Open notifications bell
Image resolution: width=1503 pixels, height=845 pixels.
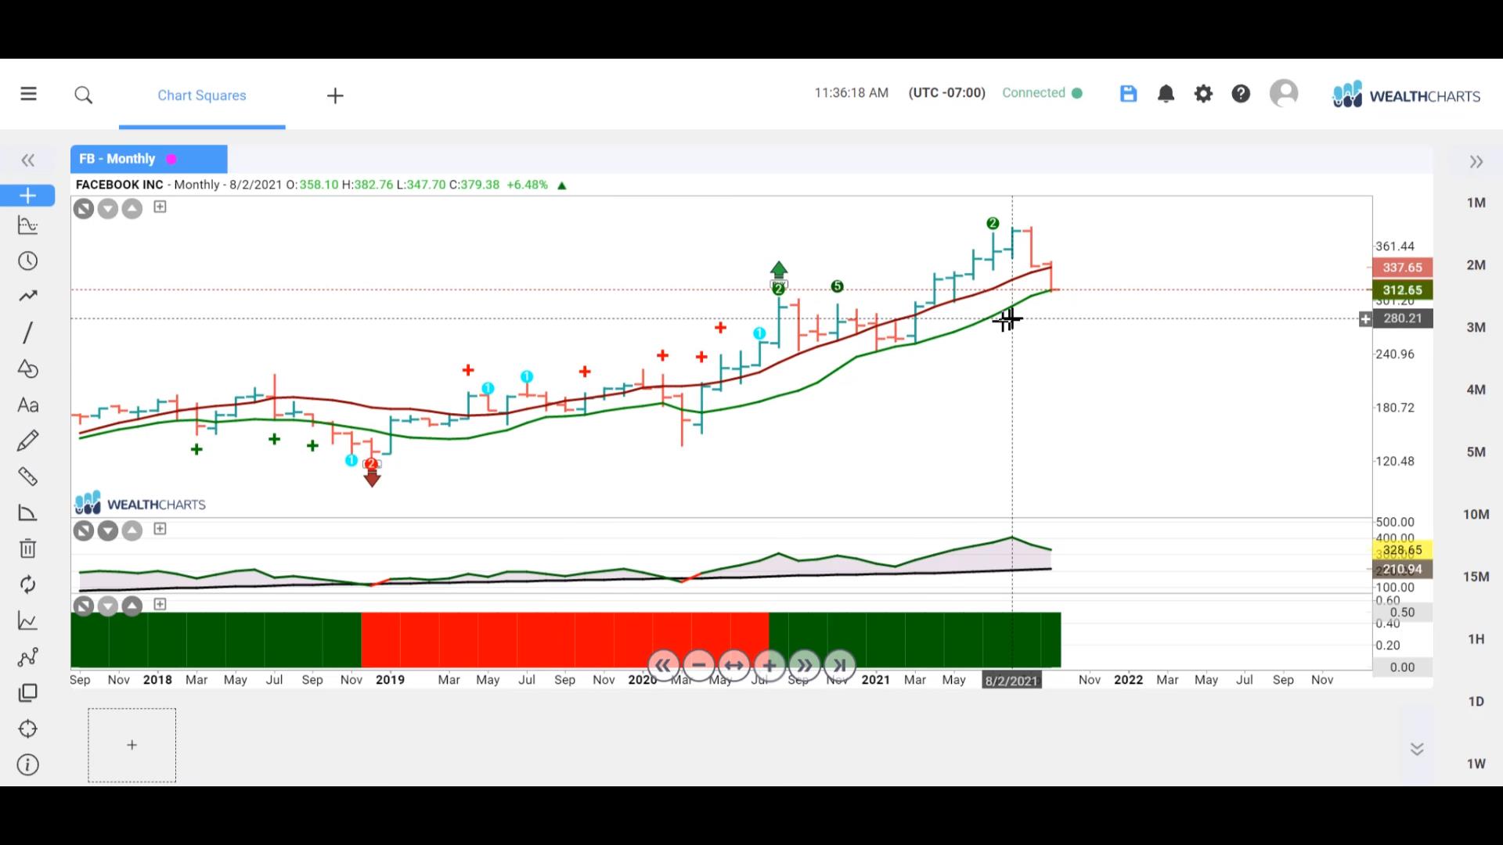click(1166, 94)
